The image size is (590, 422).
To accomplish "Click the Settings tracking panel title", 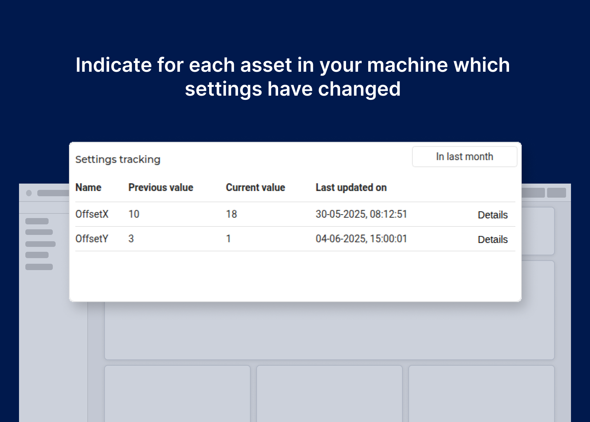I will coord(118,159).
